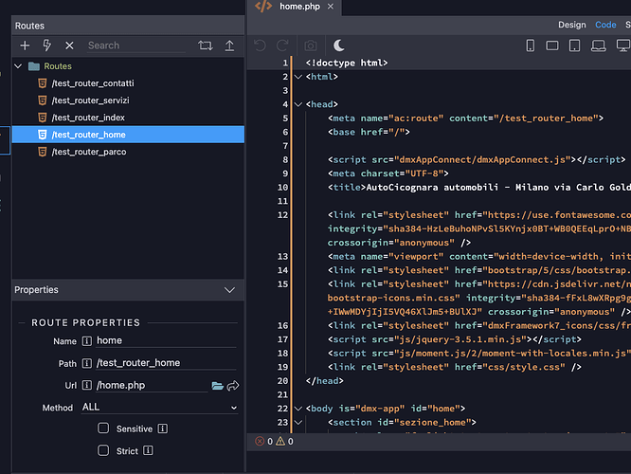
Task: Browse for Url file with folder icon
Action: click(217, 386)
